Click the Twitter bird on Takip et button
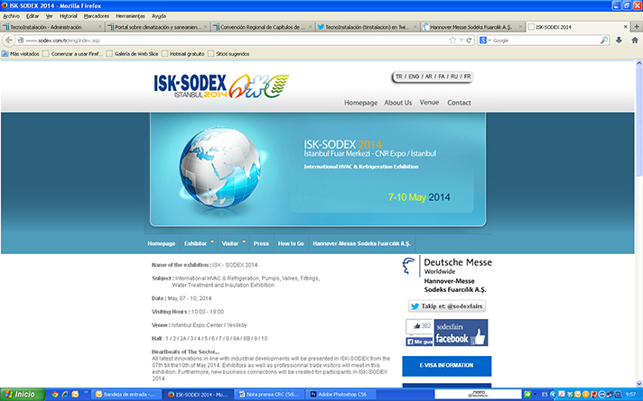 click(x=415, y=306)
